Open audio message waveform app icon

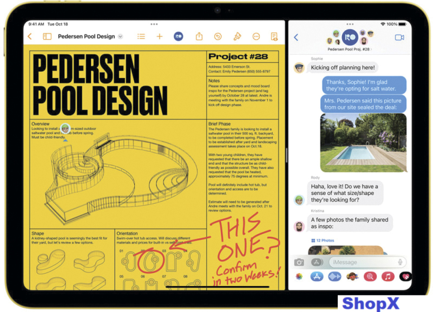(x=335, y=277)
